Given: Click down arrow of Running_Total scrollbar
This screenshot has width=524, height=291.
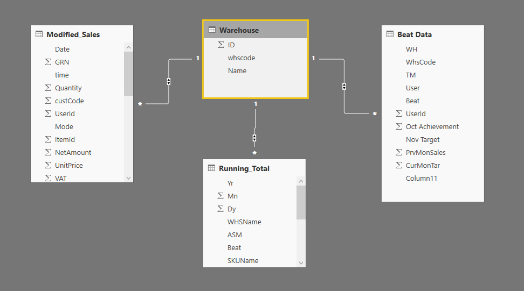Looking at the screenshot, I should pos(301,263).
